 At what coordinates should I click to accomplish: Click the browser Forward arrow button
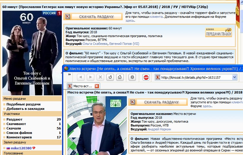(x=91, y=77)
